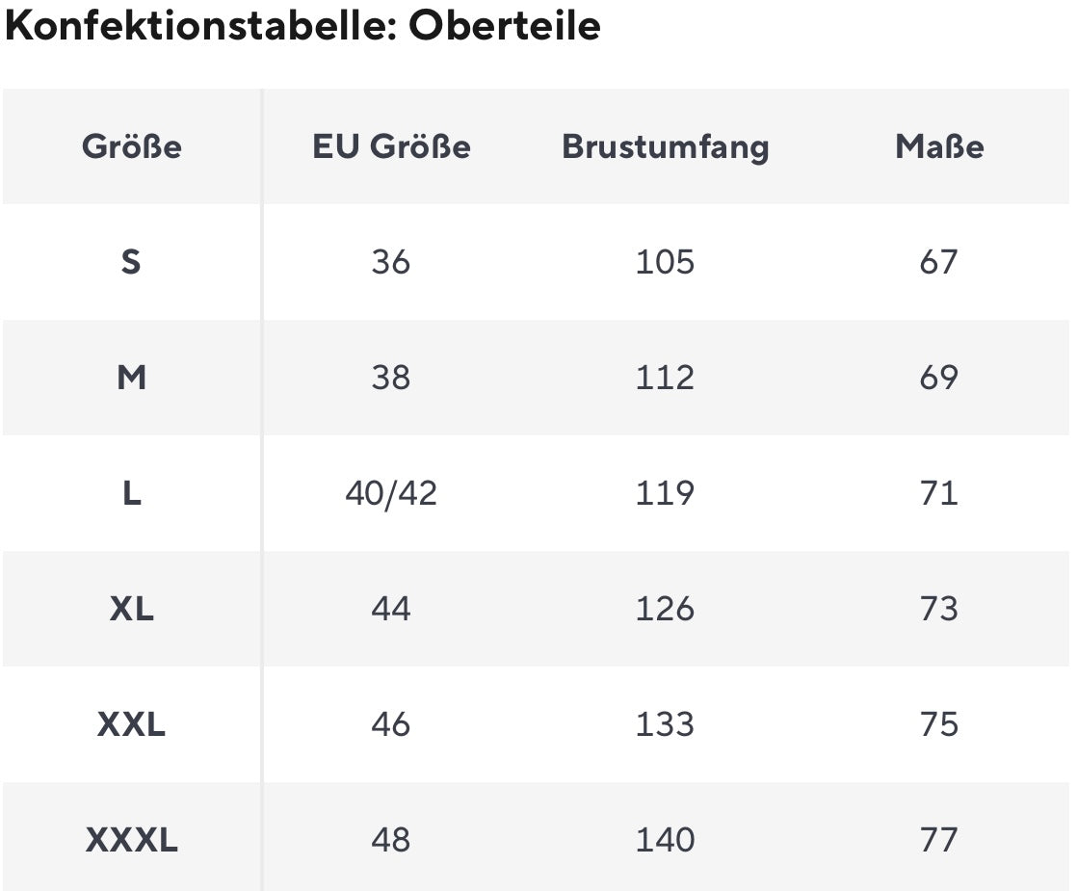Click the XL size label

coord(132,609)
